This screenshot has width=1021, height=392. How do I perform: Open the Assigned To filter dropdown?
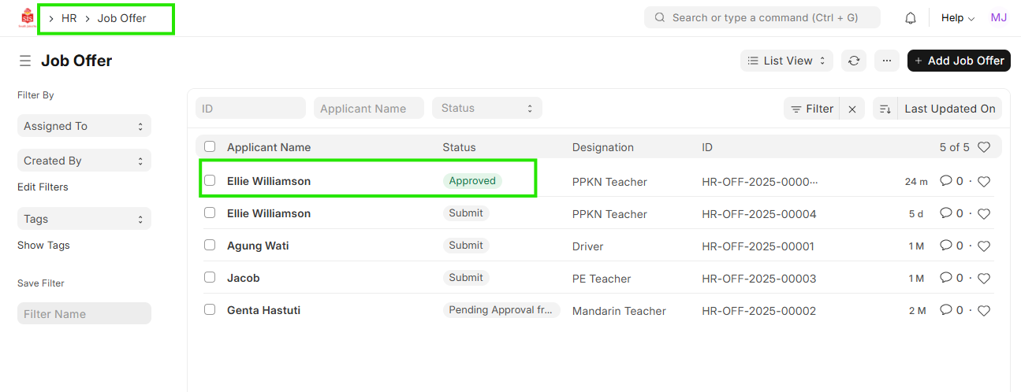point(84,126)
